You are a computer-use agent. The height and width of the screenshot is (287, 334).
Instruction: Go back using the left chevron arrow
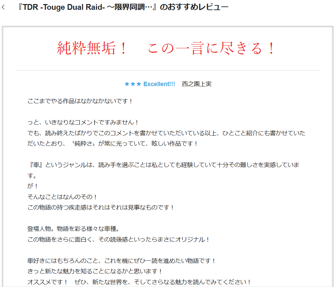(x=3, y=7)
